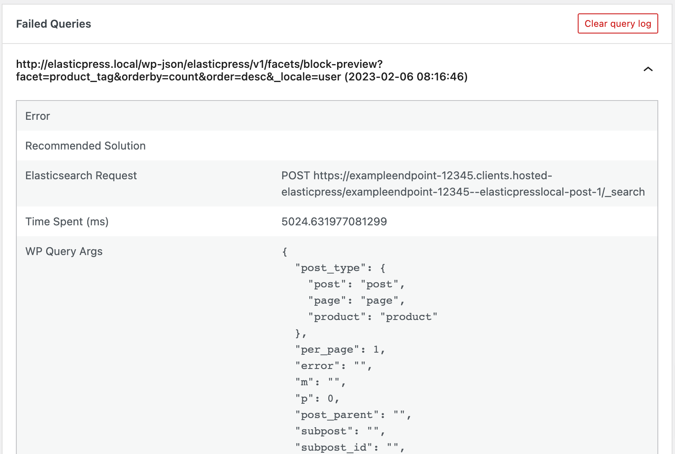Viewport: 675px width, 454px height.
Task: Click the "product": "product" line
Action: pyautogui.click(x=373, y=317)
